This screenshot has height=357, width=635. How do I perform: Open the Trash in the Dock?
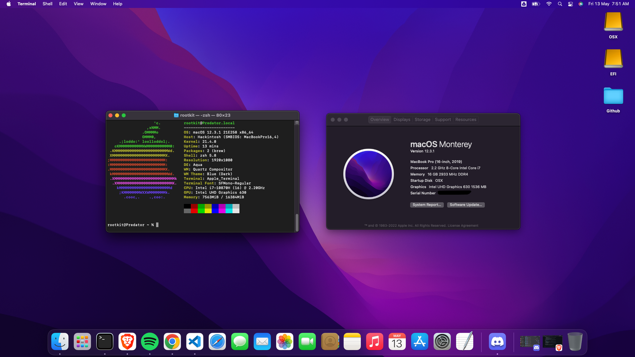point(575,341)
